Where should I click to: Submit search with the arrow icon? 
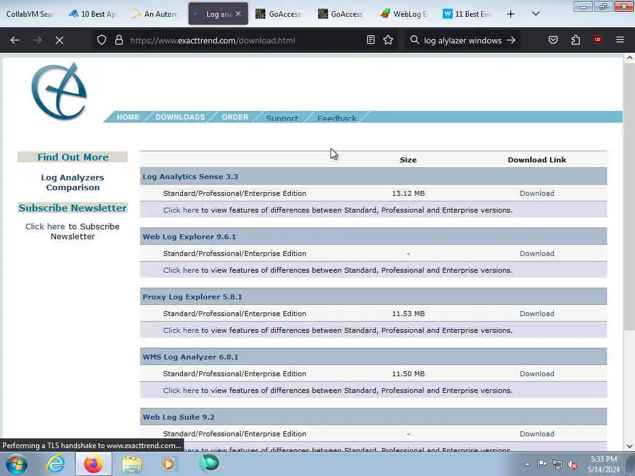pos(511,40)
